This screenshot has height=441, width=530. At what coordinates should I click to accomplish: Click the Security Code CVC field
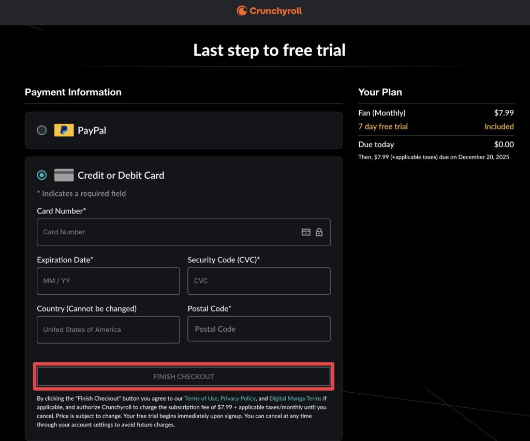coord(259,281)
